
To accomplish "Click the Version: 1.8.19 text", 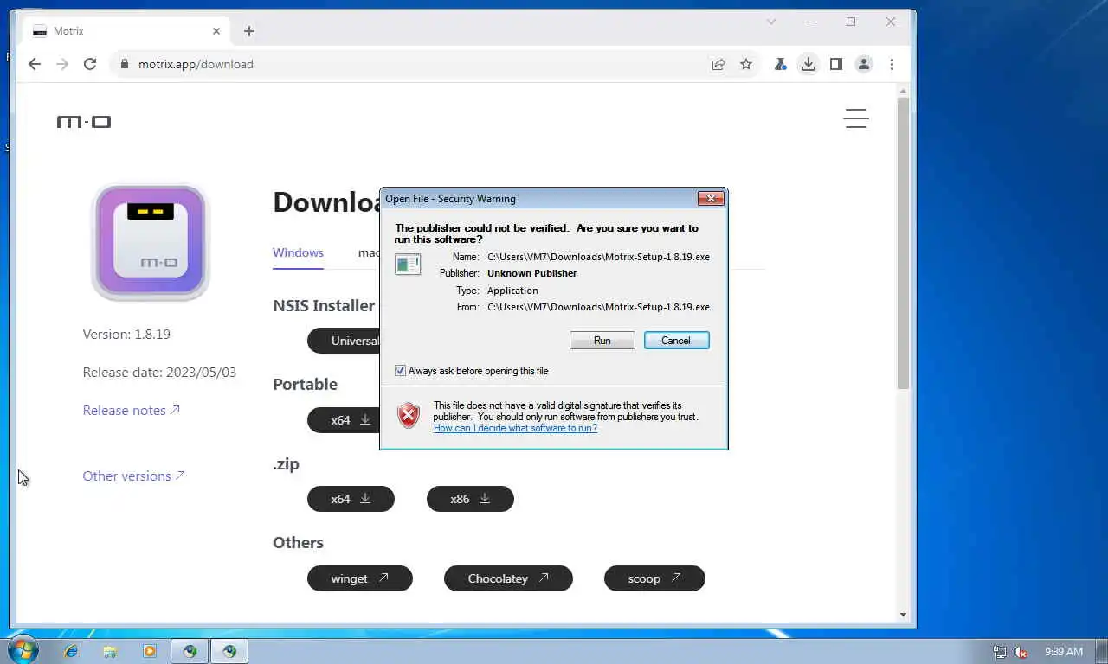I will click(x=126, y=335).
